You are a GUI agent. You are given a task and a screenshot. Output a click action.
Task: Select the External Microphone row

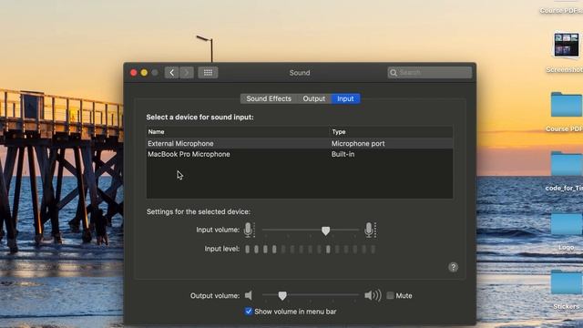300,144
